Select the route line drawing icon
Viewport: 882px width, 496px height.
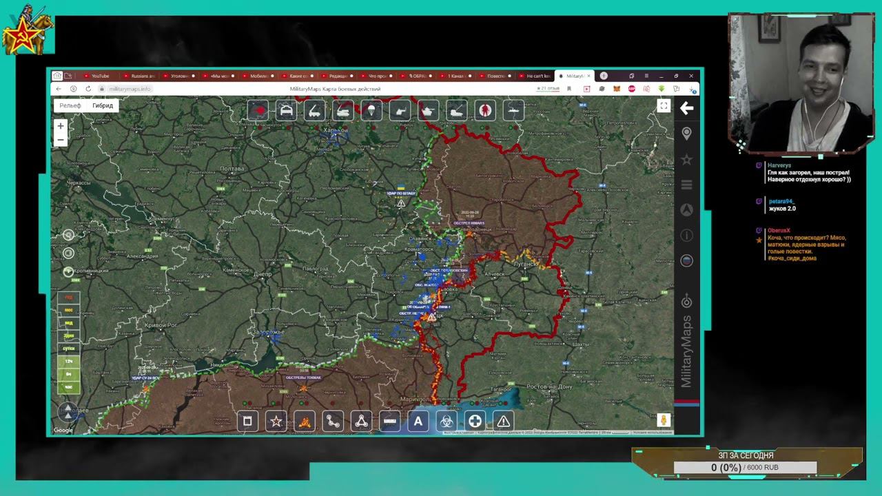[333, 421]
